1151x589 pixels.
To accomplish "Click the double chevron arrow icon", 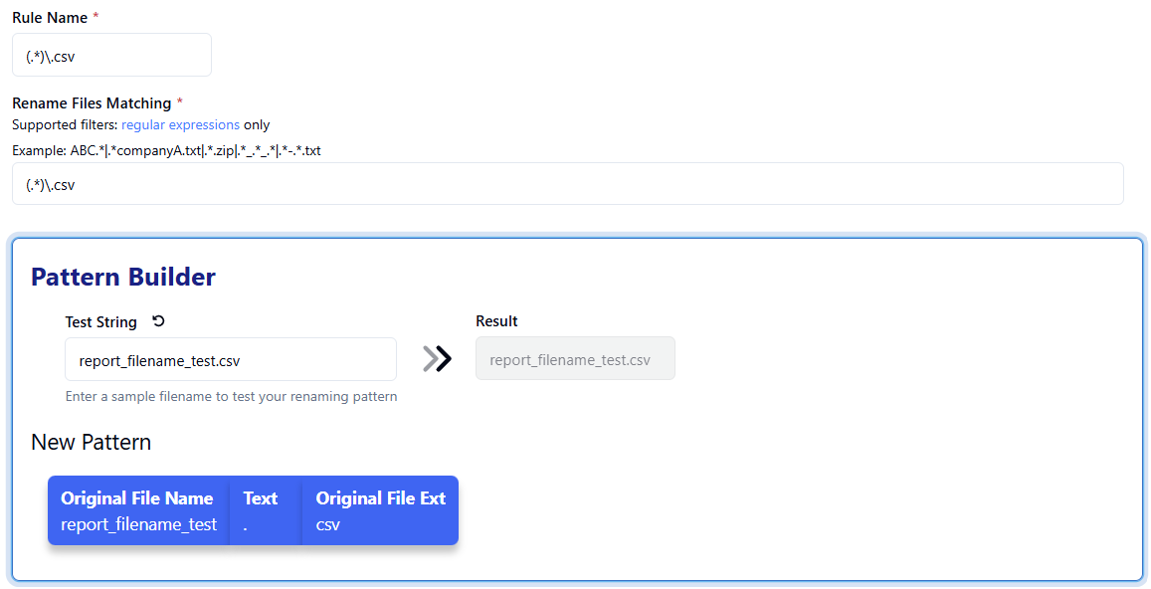I will point(437,359).
